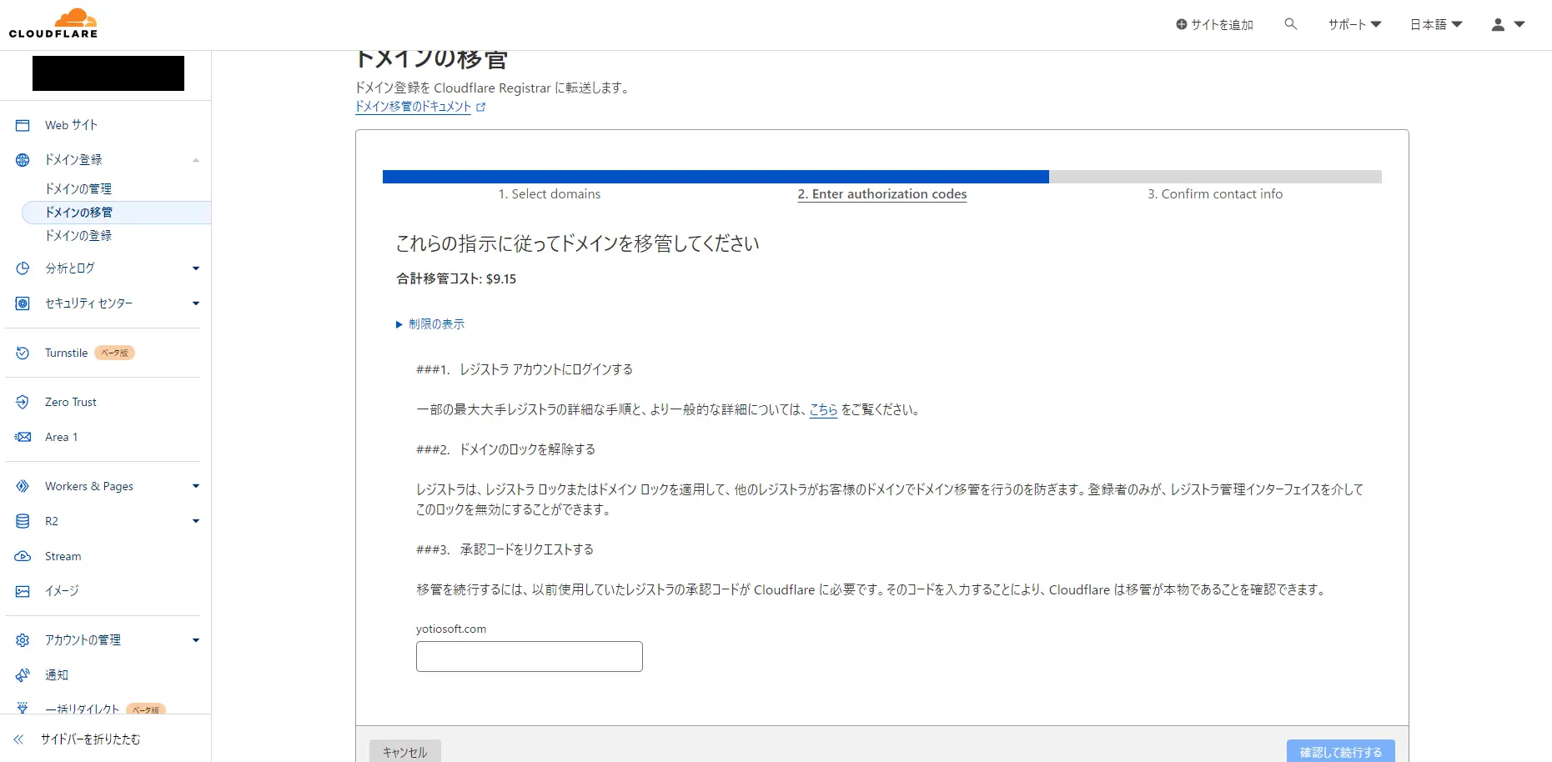Open the ドメイン移管のドキュメント link
1552x762 pixels.
coord(414,107)
